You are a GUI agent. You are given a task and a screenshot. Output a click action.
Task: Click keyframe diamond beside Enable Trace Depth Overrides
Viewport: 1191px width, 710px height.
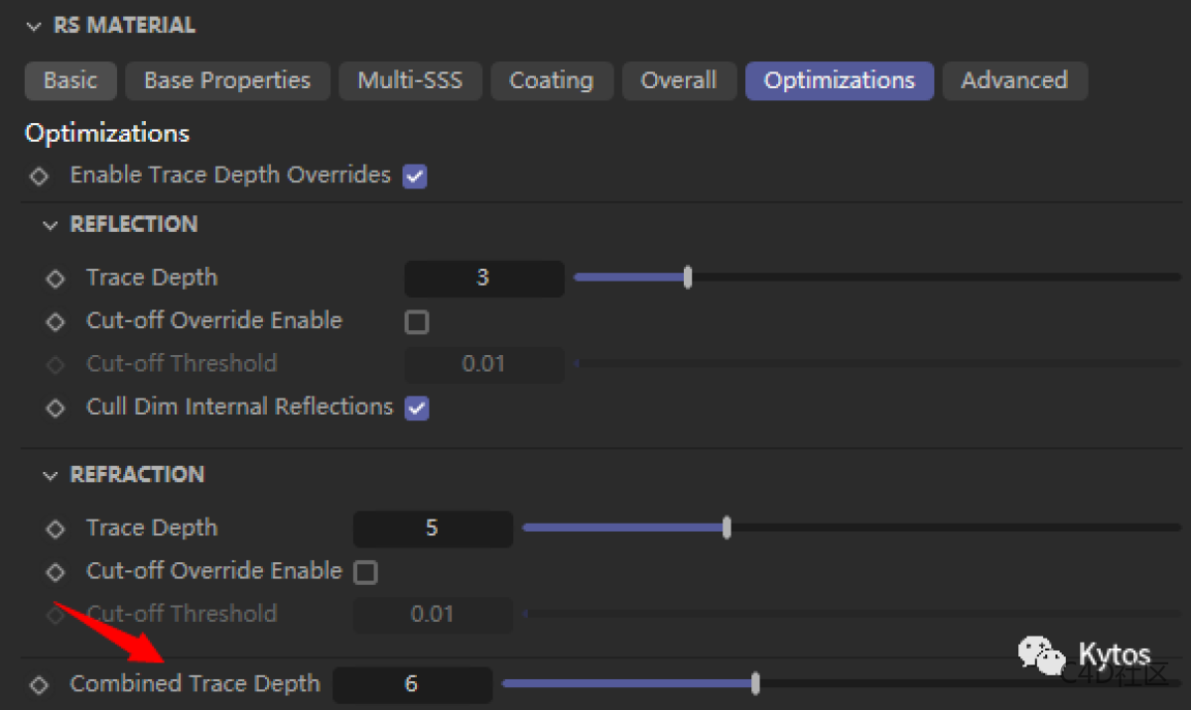point(39,177)
